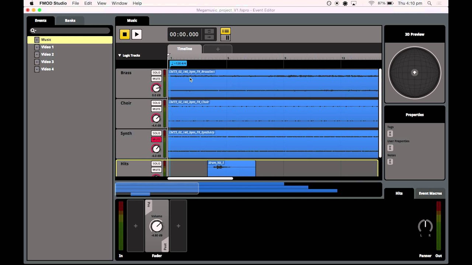The height and width of the screenshot is (265, 472).
Task: Switch to the Hits deck tab
Action: tap(399, 193)
